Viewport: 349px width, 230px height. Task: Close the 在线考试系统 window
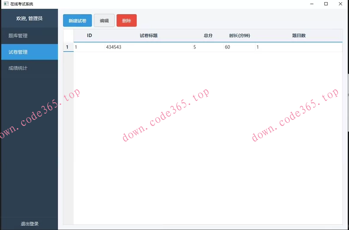340,4
